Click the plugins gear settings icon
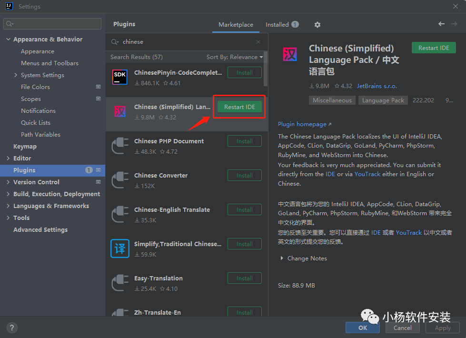466x338 pixels. [317, 25]
